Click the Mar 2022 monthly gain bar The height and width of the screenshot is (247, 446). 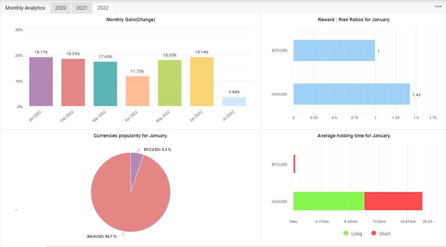coord(105,84)
